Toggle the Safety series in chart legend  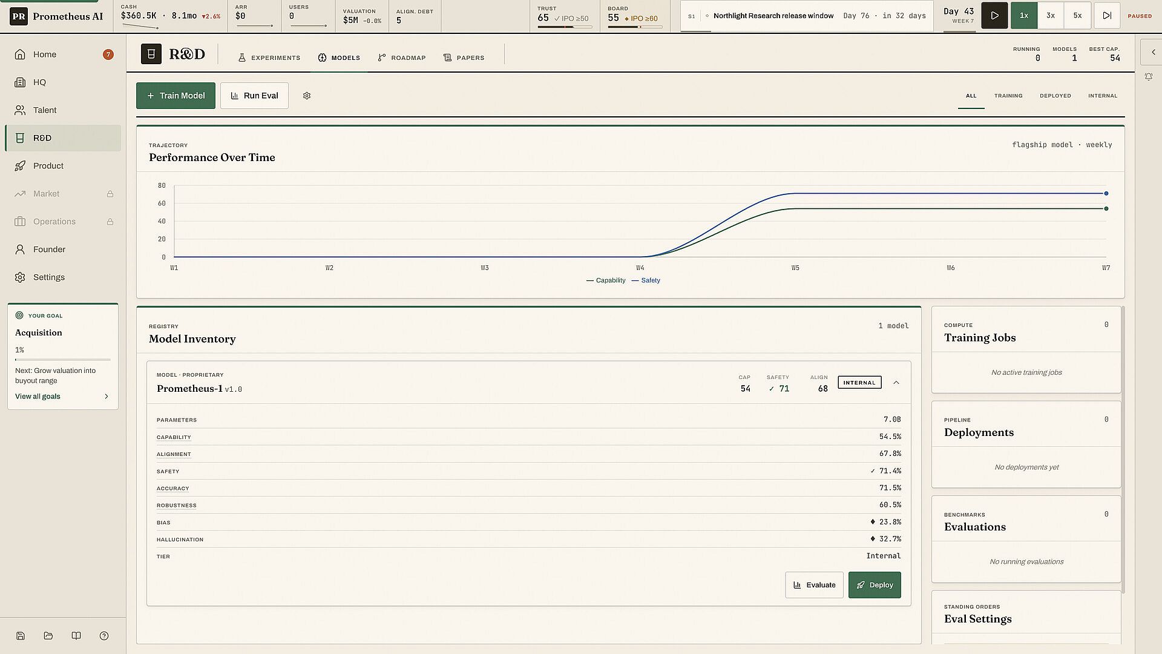[646, 280]
